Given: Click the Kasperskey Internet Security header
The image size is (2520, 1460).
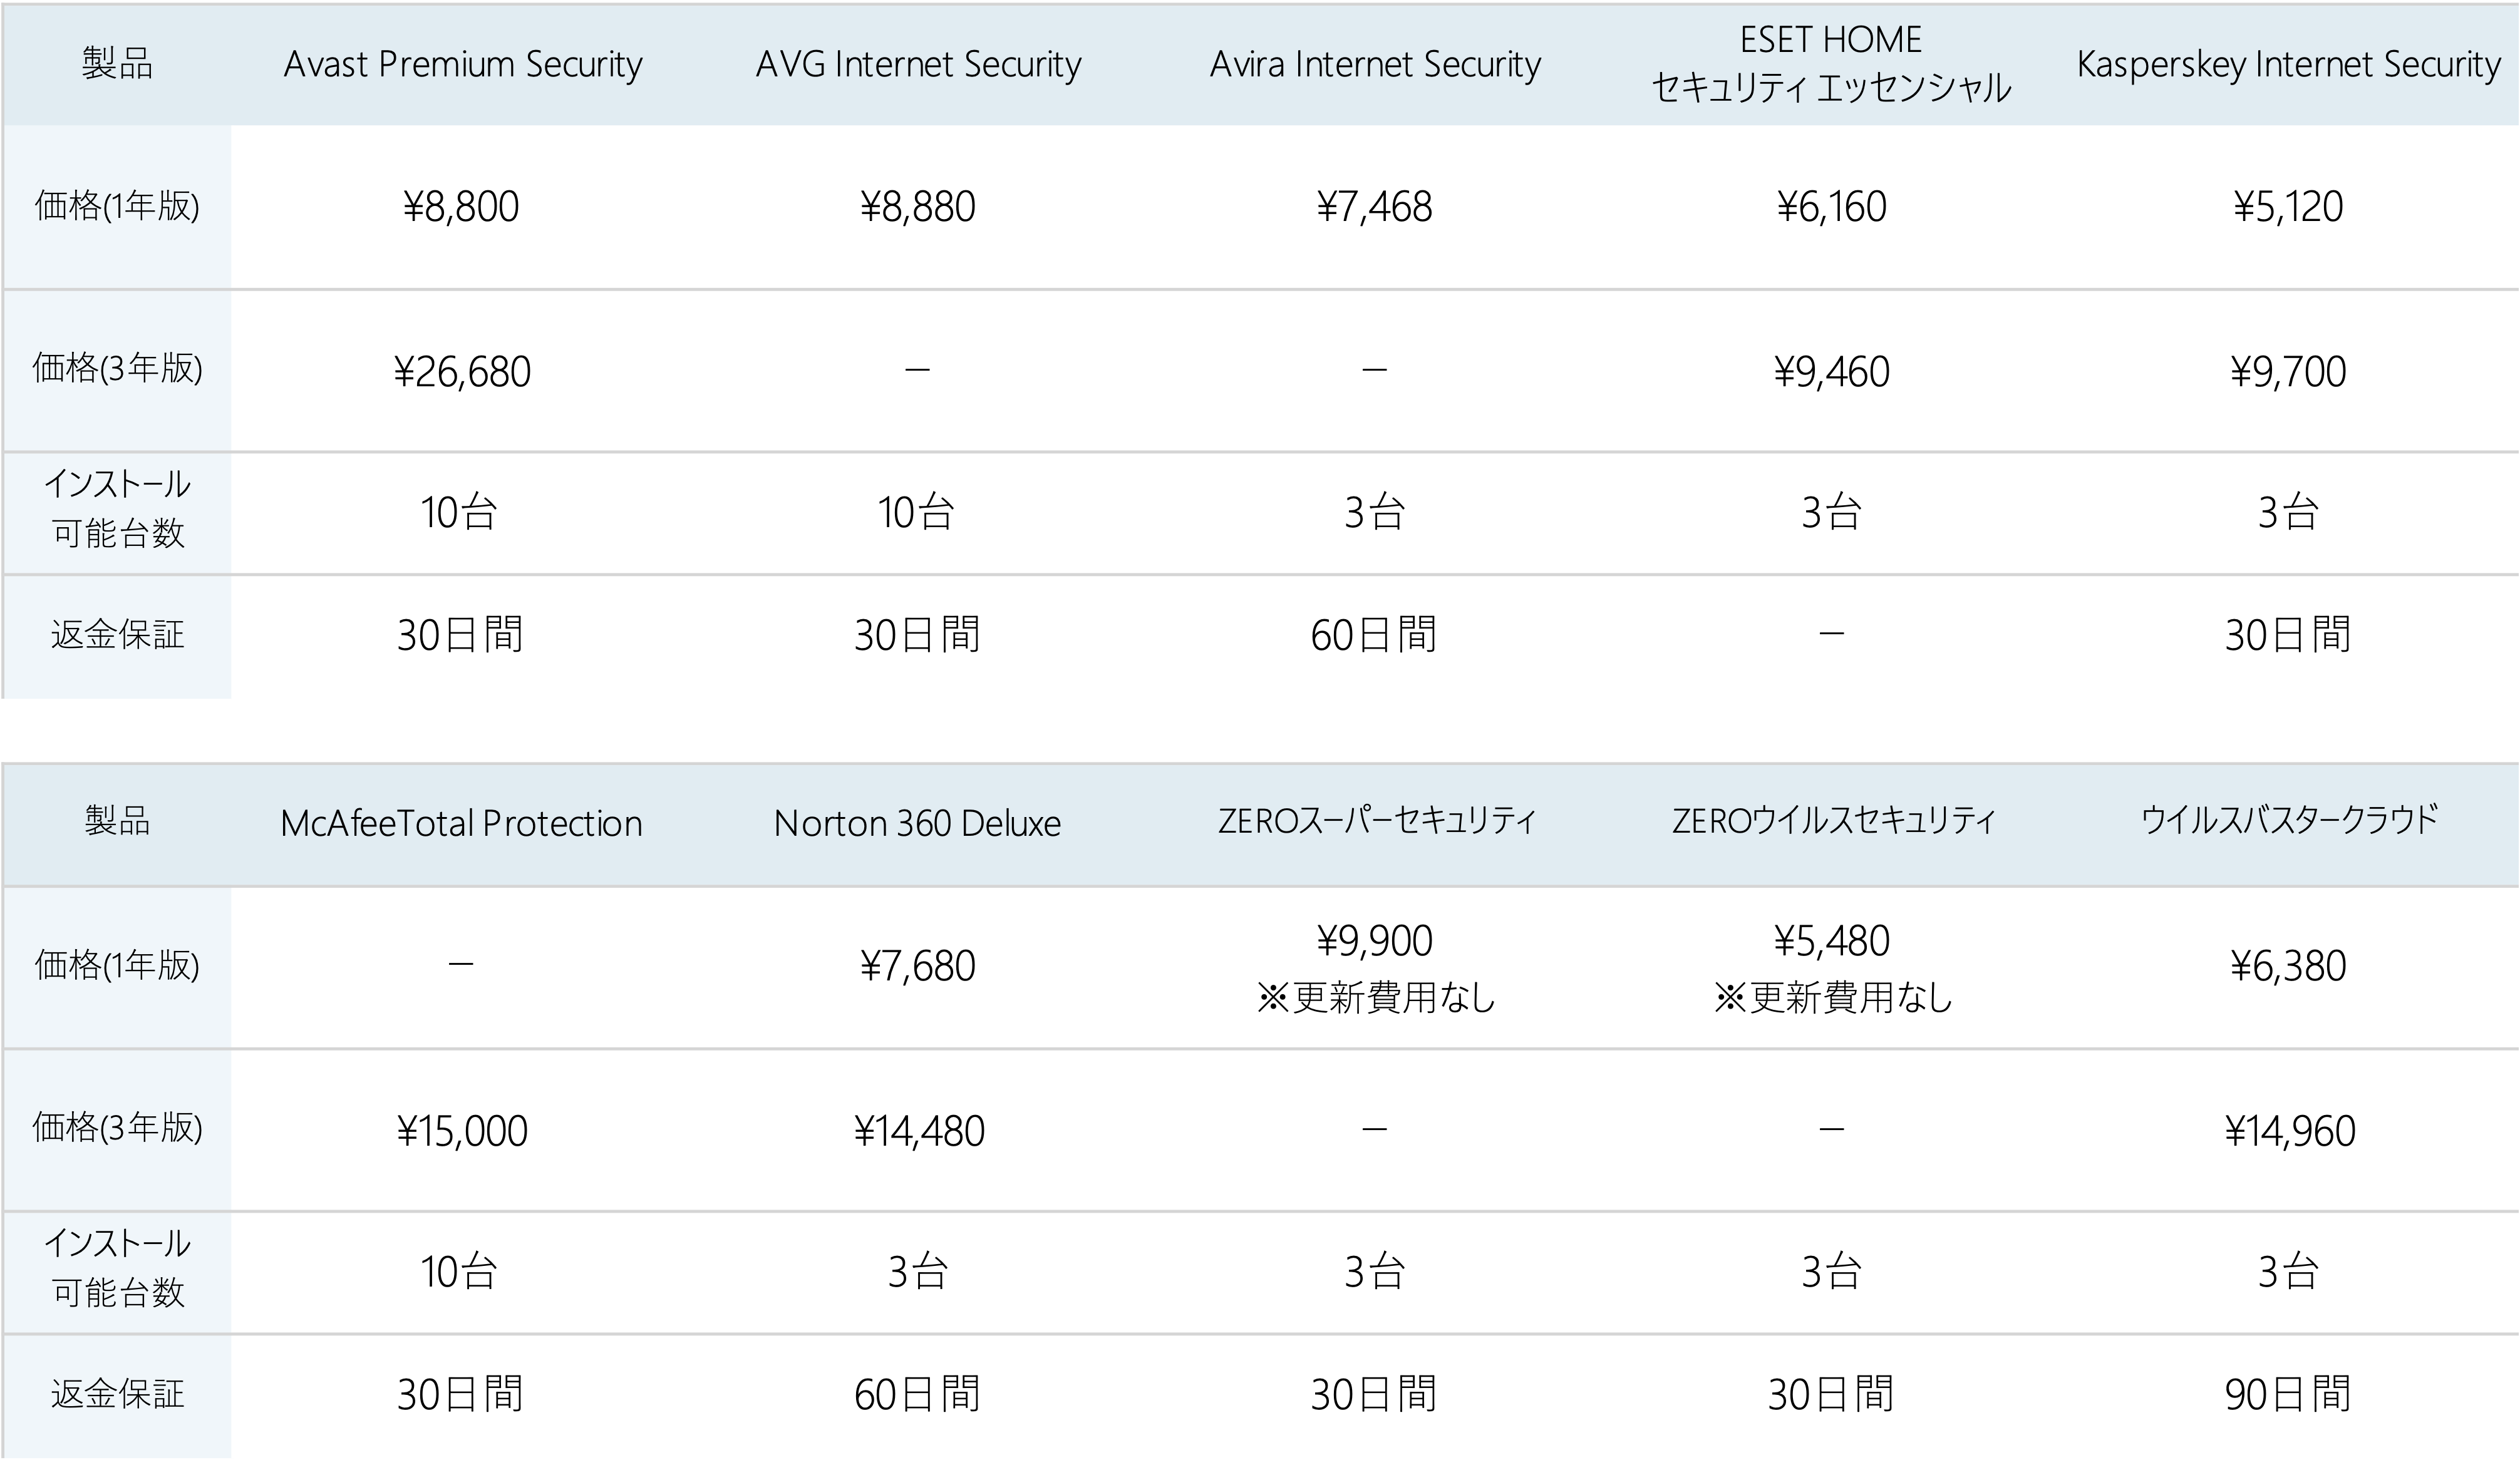Looking at the screenshot, I should click(x=2288, y=64).
